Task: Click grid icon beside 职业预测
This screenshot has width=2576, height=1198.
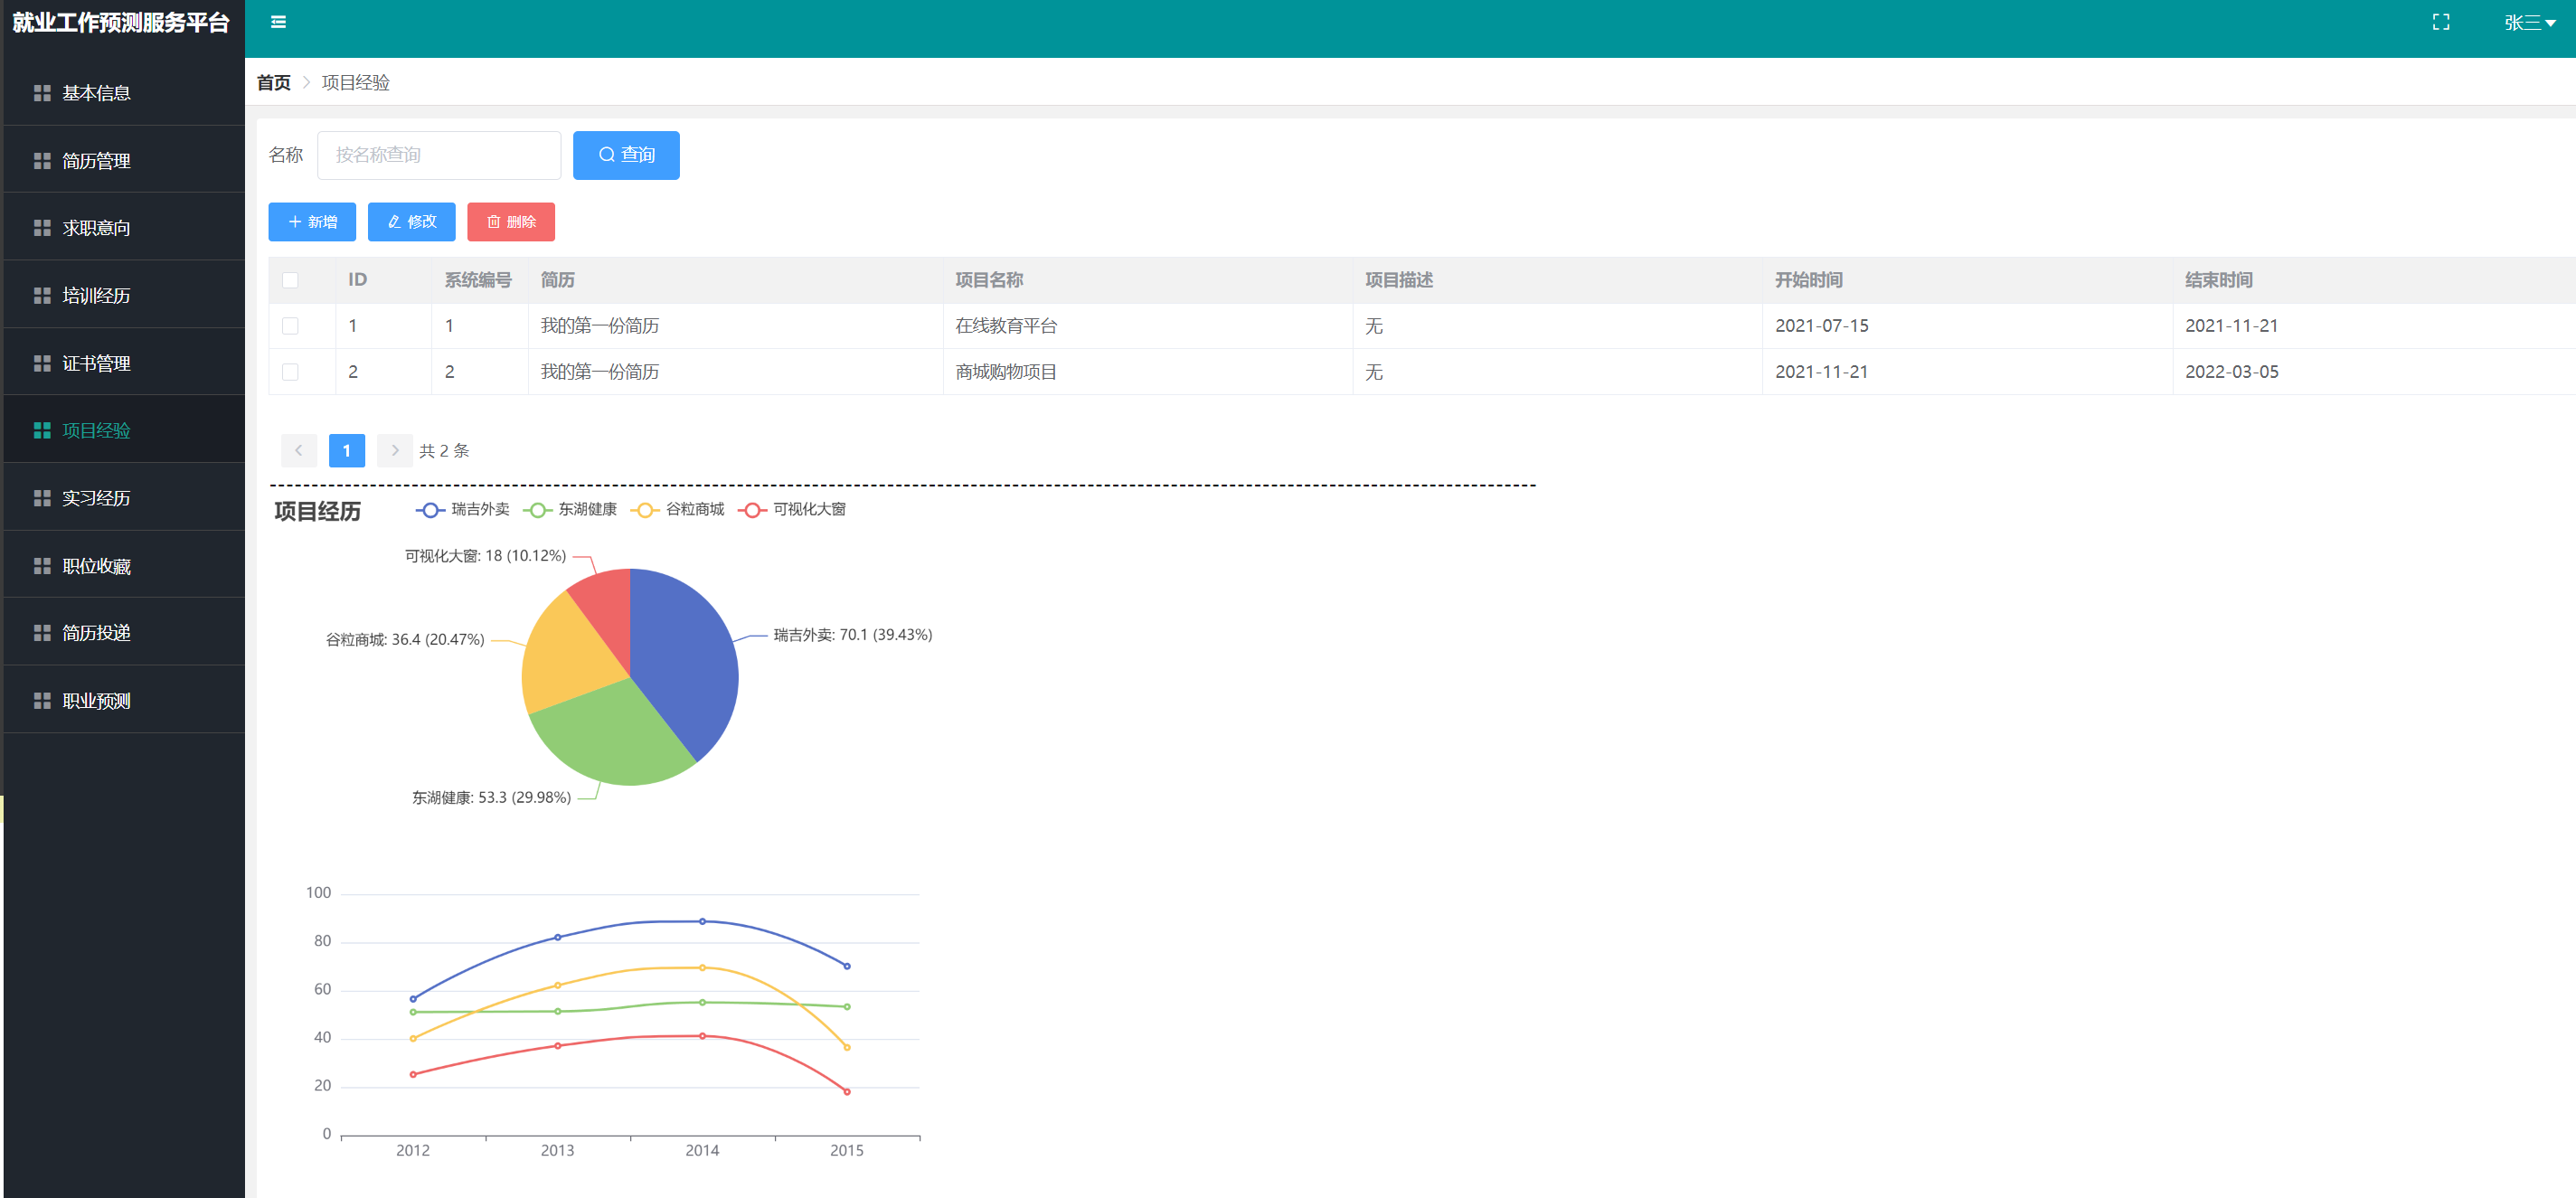Action: tap(42, 701)
